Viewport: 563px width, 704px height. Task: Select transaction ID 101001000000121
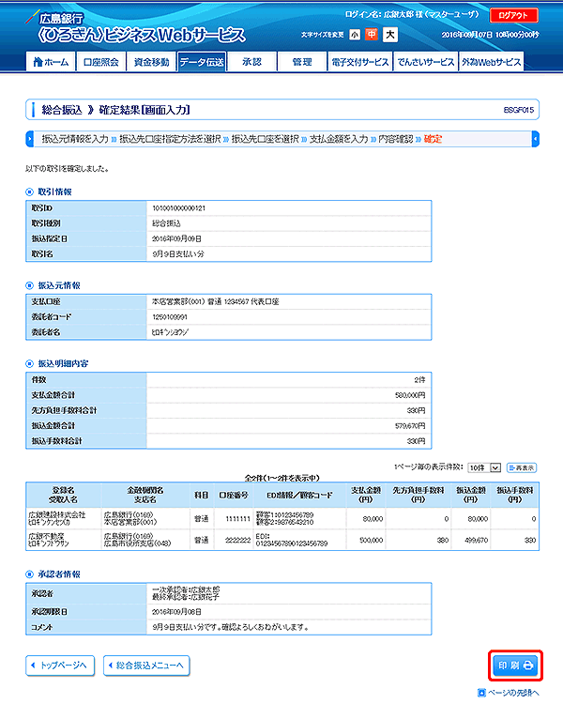click(178, 208)
